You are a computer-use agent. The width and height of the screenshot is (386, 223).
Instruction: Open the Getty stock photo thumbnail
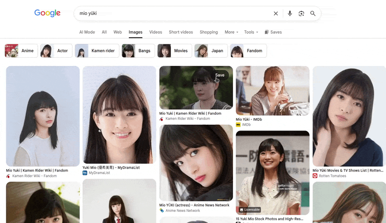pos(273,172)
